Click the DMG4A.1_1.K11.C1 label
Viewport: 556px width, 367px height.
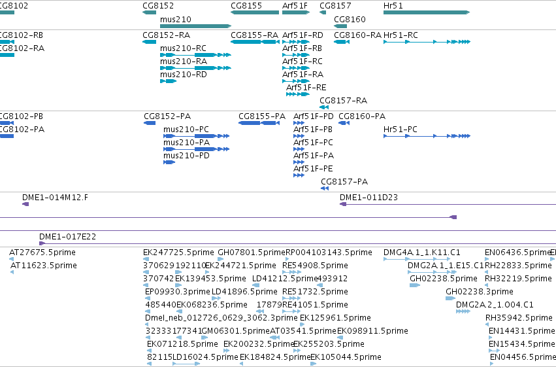click(422, 253)
